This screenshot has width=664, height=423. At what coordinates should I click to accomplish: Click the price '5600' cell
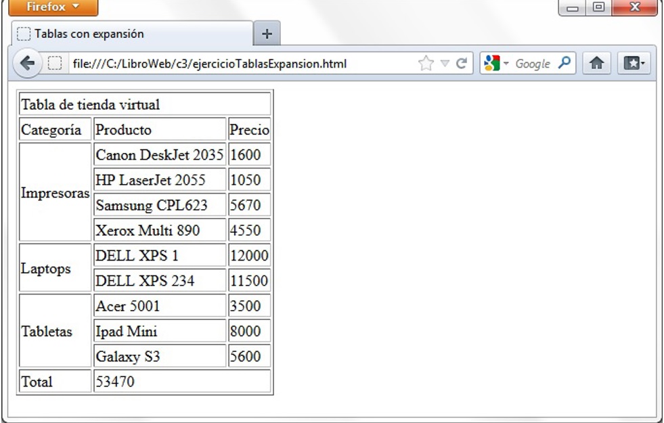coord(250,356)
